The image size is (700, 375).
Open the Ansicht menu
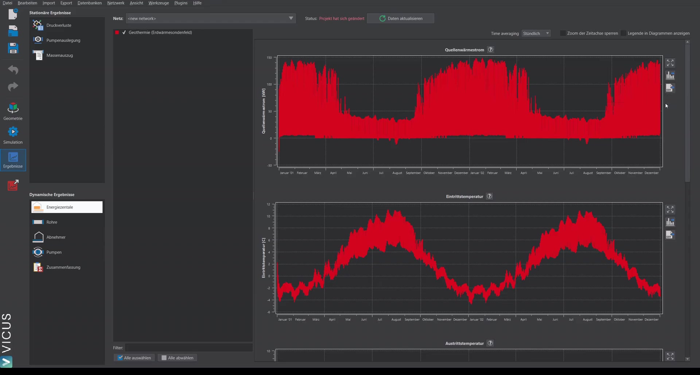(x=136, y=3)
